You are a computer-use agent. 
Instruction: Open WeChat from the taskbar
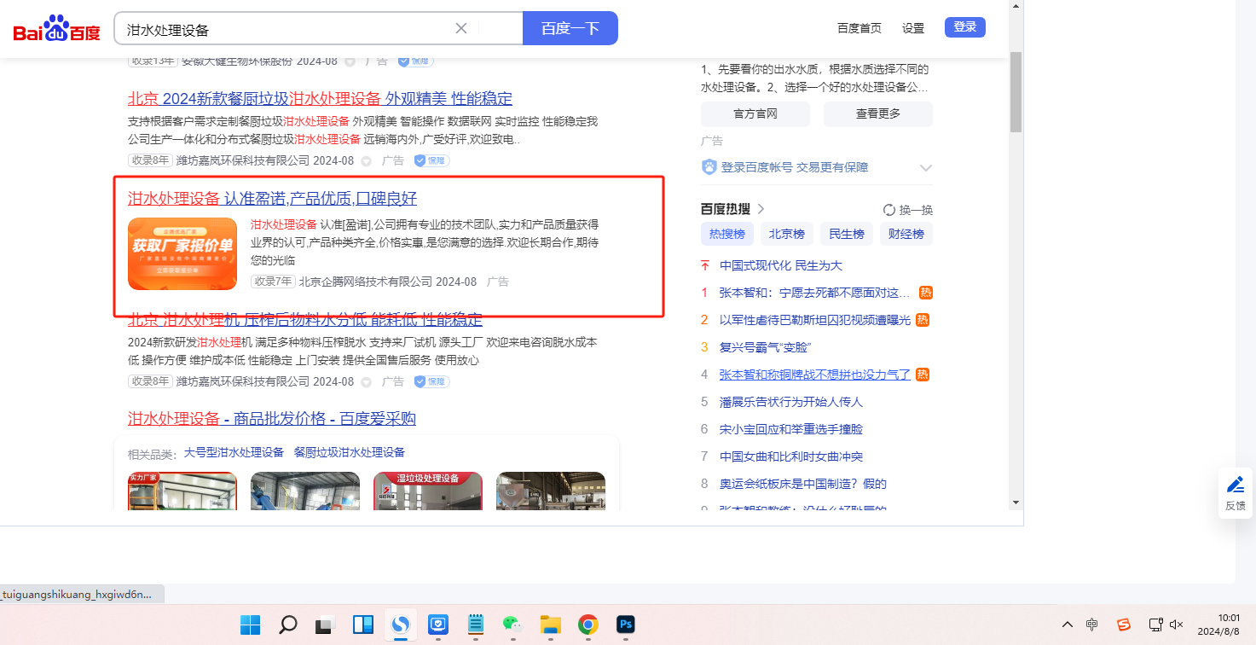[512, 625]
